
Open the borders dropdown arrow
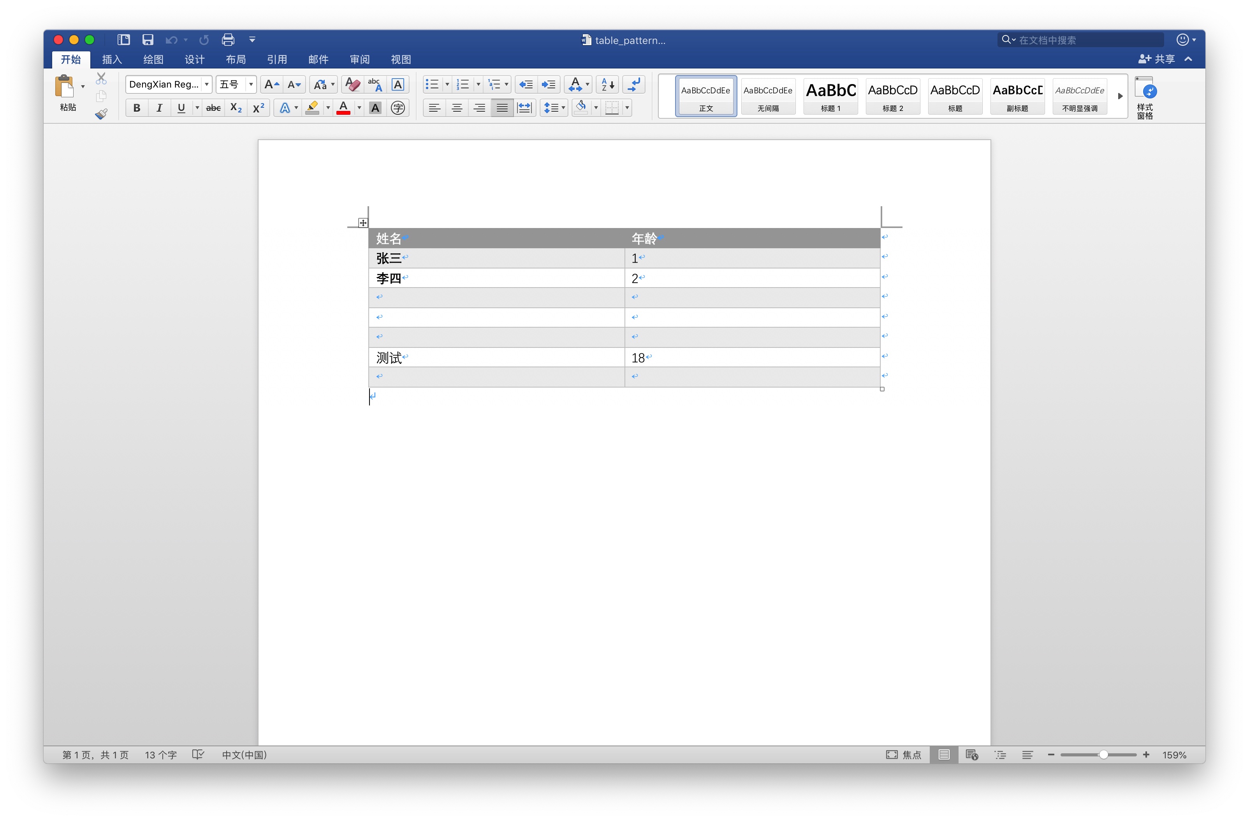[x=627, y=108]
